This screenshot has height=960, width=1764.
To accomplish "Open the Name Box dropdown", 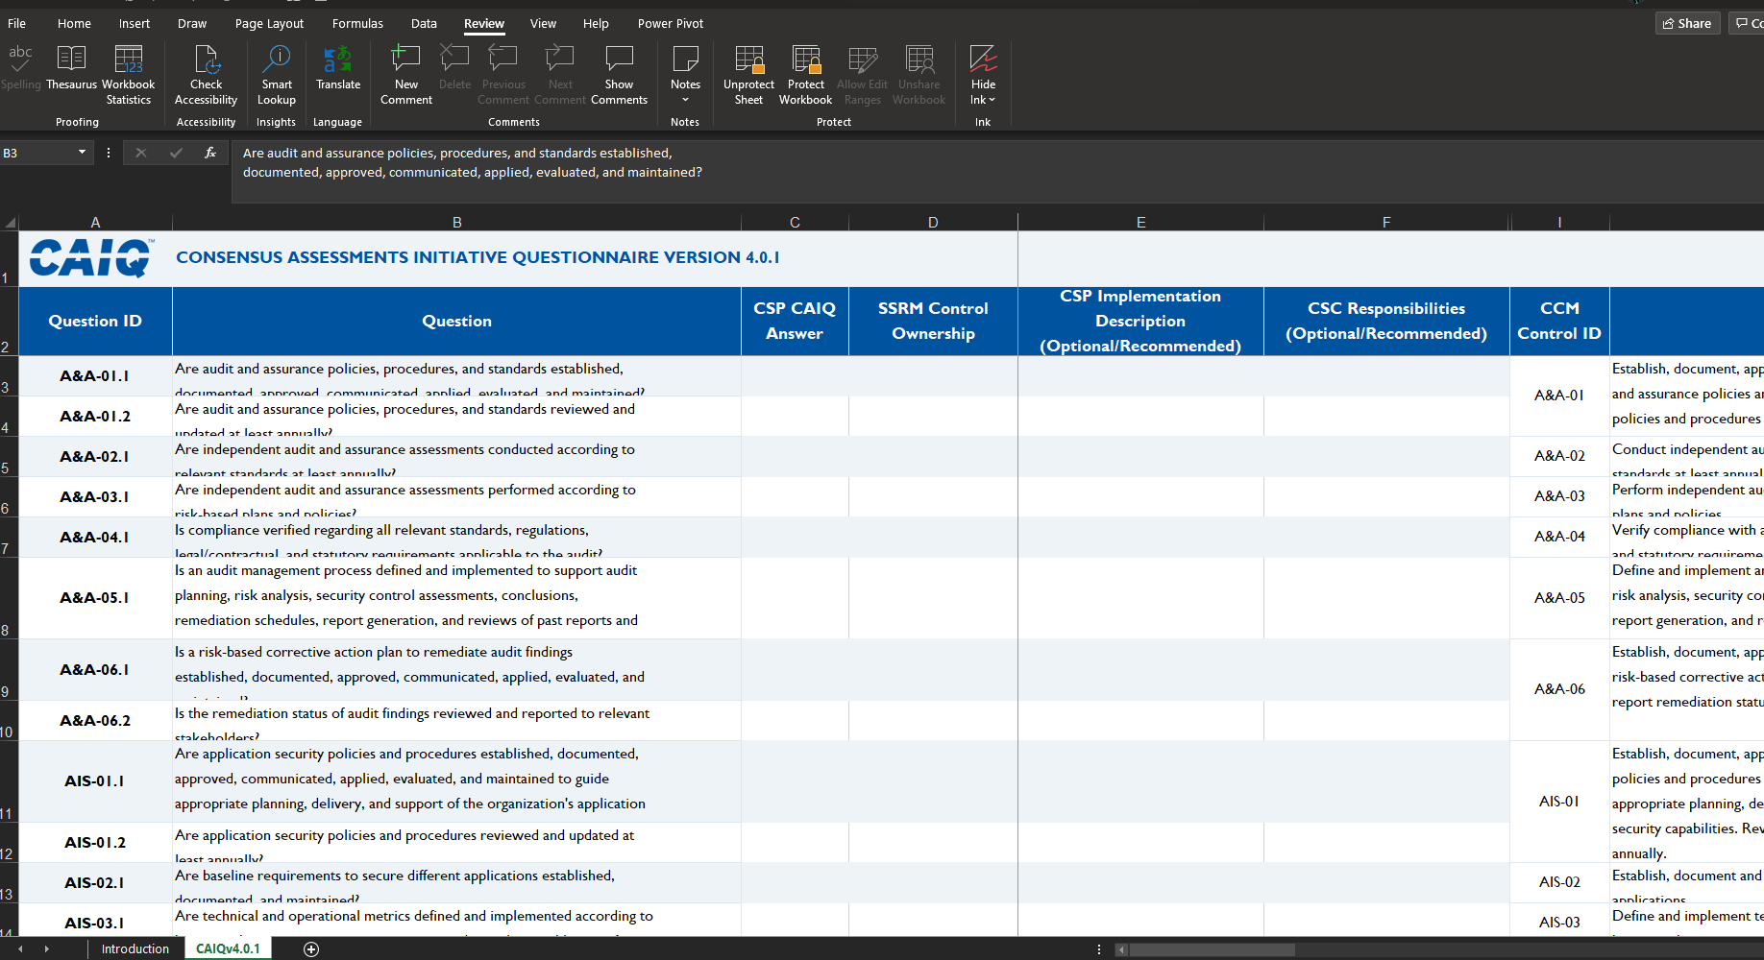I will [82, 152].
